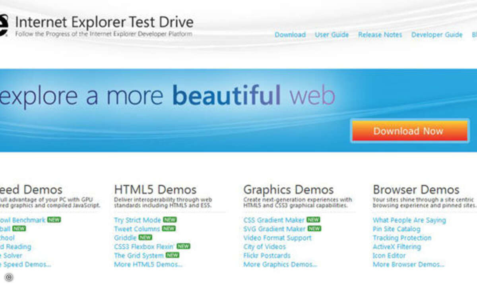
Task: Click the Graphics Demos heading
Action: click(289, 189)
